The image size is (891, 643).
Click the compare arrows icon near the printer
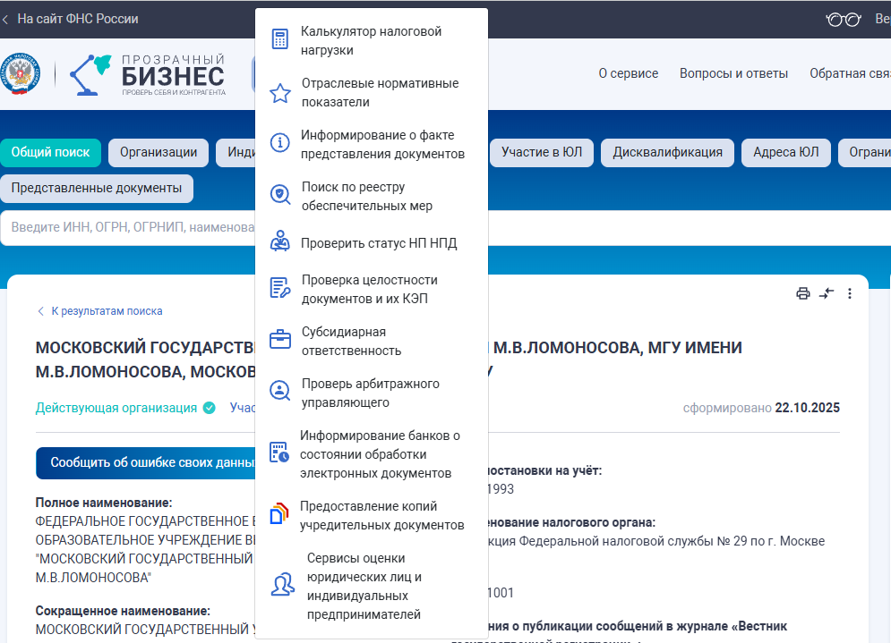point(826,292)
